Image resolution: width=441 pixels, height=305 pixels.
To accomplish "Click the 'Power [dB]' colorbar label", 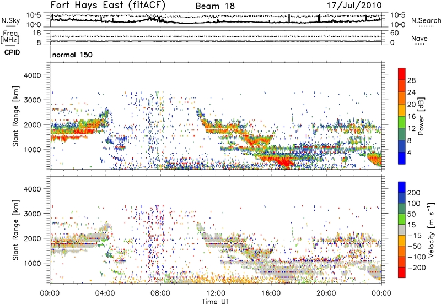I will click(421, 116).
